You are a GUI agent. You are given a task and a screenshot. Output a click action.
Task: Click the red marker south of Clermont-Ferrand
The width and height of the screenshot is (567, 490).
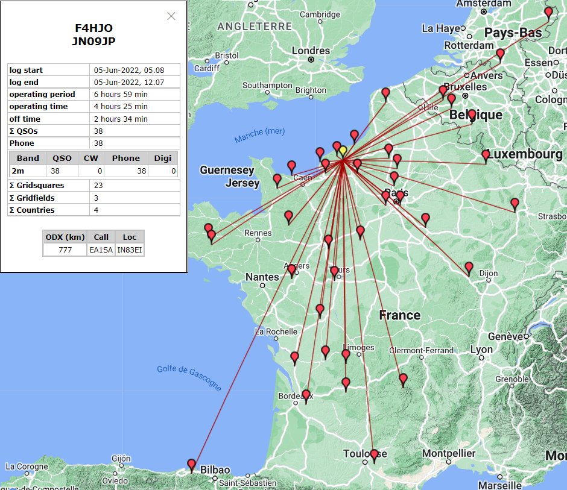click(x=403, y=380)
